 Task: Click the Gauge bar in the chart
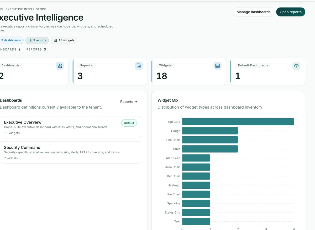coord(210,131)
